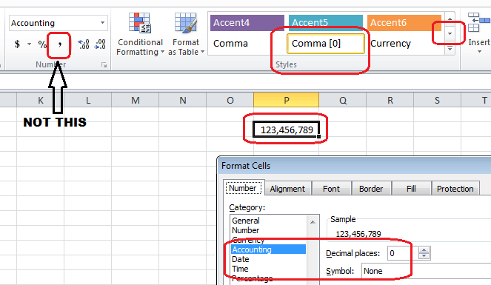Open Conditional Formatting
Image resolution: width=491 pixels, height=285 pixels.
coord(140,34)
